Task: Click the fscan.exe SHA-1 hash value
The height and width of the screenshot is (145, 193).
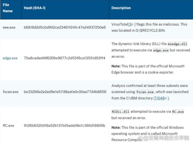Action: point(65,92)
